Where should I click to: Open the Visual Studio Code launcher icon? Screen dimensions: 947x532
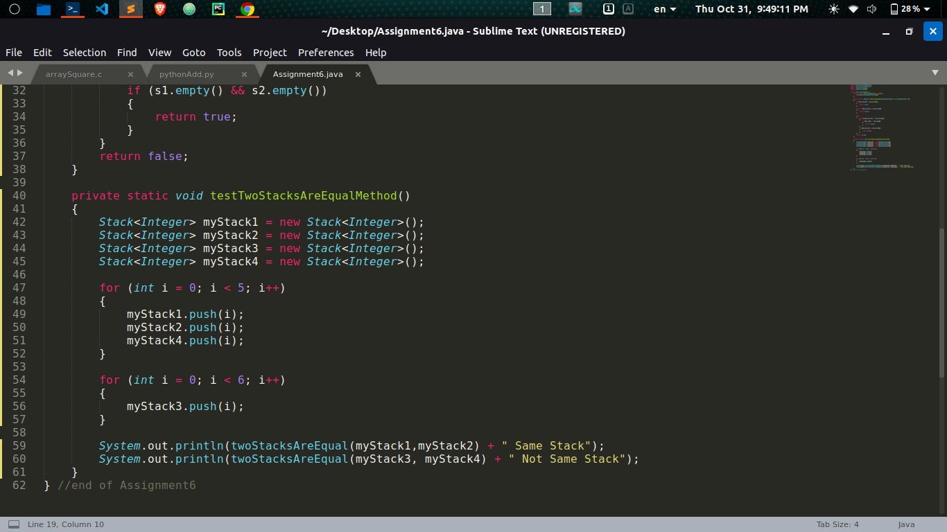102,9
